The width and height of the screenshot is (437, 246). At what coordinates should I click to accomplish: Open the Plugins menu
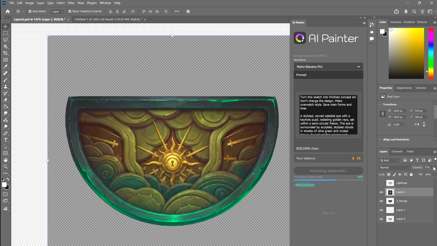point(92,3)
